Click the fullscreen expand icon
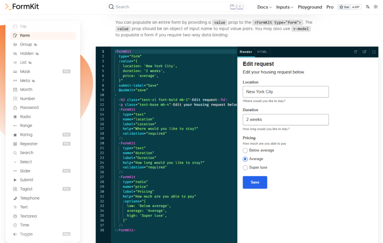This screenshot has width=383, height=243. 374,52
